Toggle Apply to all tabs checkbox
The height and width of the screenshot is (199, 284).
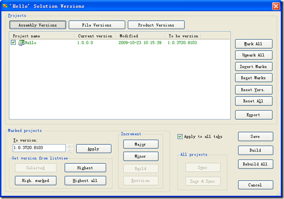(x=179, y=136)
